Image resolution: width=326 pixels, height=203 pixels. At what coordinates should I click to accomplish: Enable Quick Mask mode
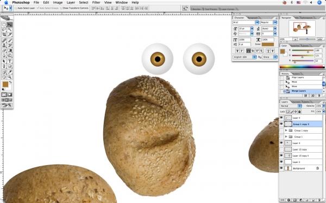(10, 95)
